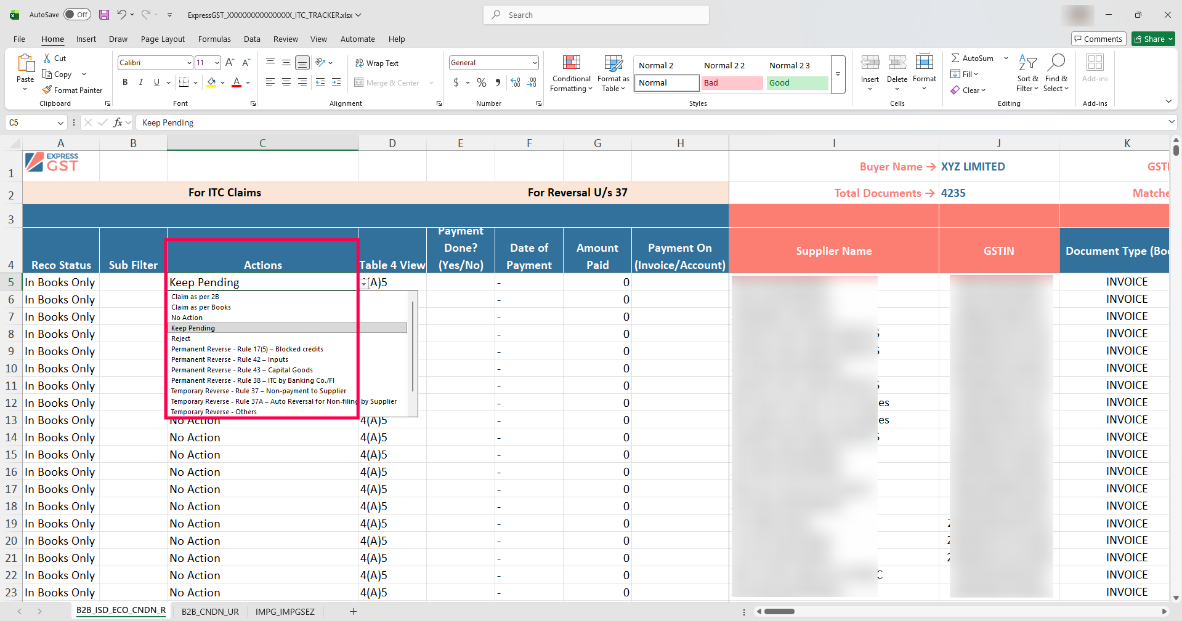
Task: Click the Save icon in title bar
Action: (x=104, y=15)
